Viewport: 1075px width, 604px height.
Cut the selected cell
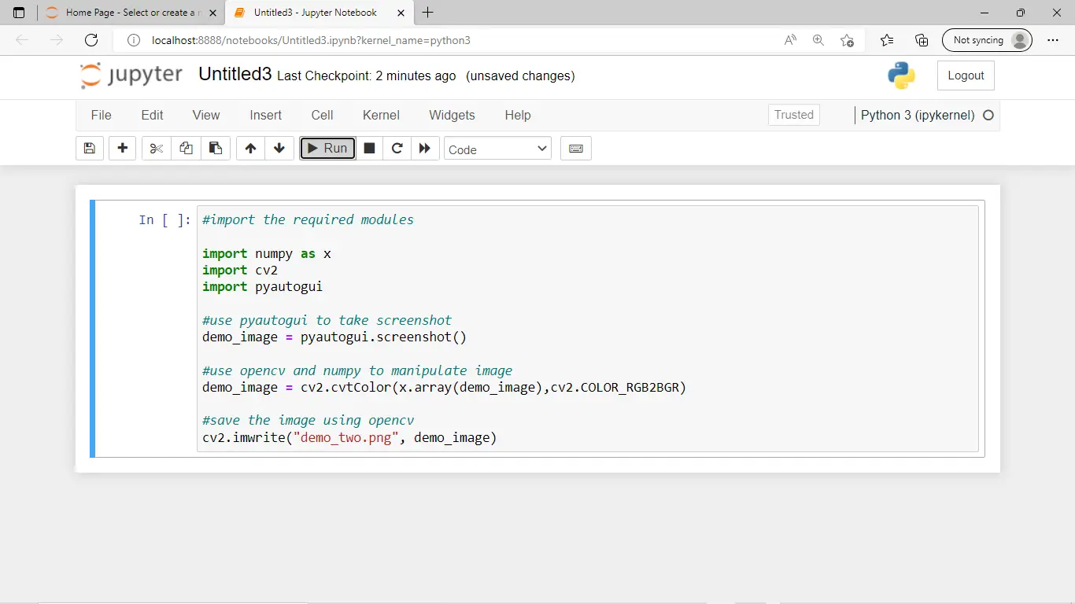(155, 148)
